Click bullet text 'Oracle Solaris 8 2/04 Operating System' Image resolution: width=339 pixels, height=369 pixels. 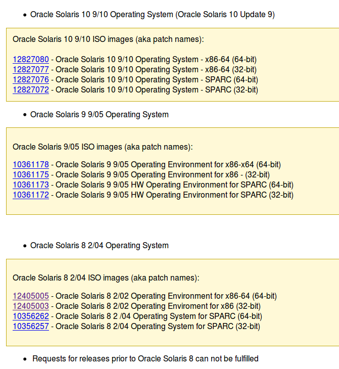100,246
